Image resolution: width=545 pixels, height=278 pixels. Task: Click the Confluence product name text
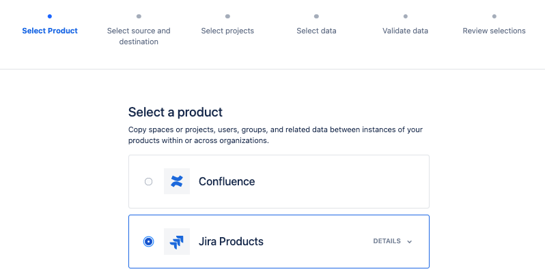coord(227,181)
